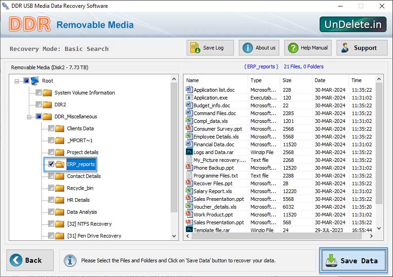Click the file list scroll up arrow
This screenshot has height=277, width=393.
click(x=379, y=79)
